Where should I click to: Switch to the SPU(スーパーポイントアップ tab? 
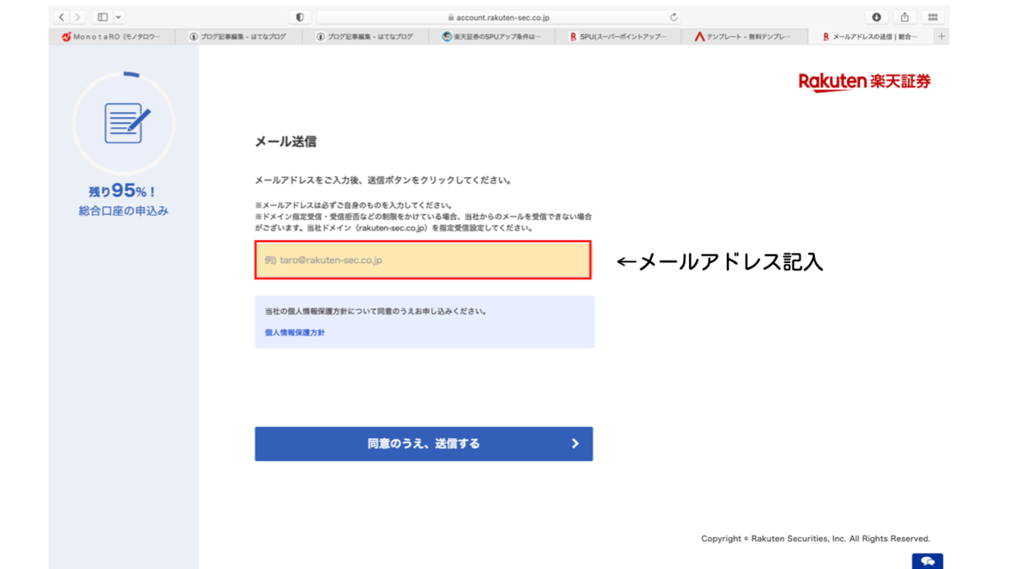pos(618,37)
